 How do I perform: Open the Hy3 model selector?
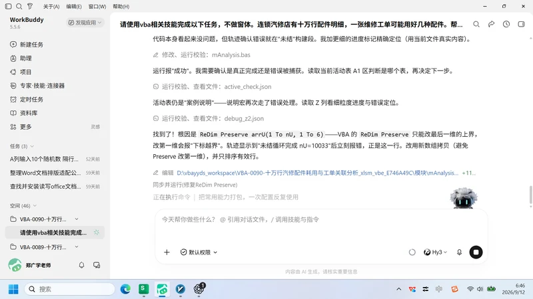[436, 252]
